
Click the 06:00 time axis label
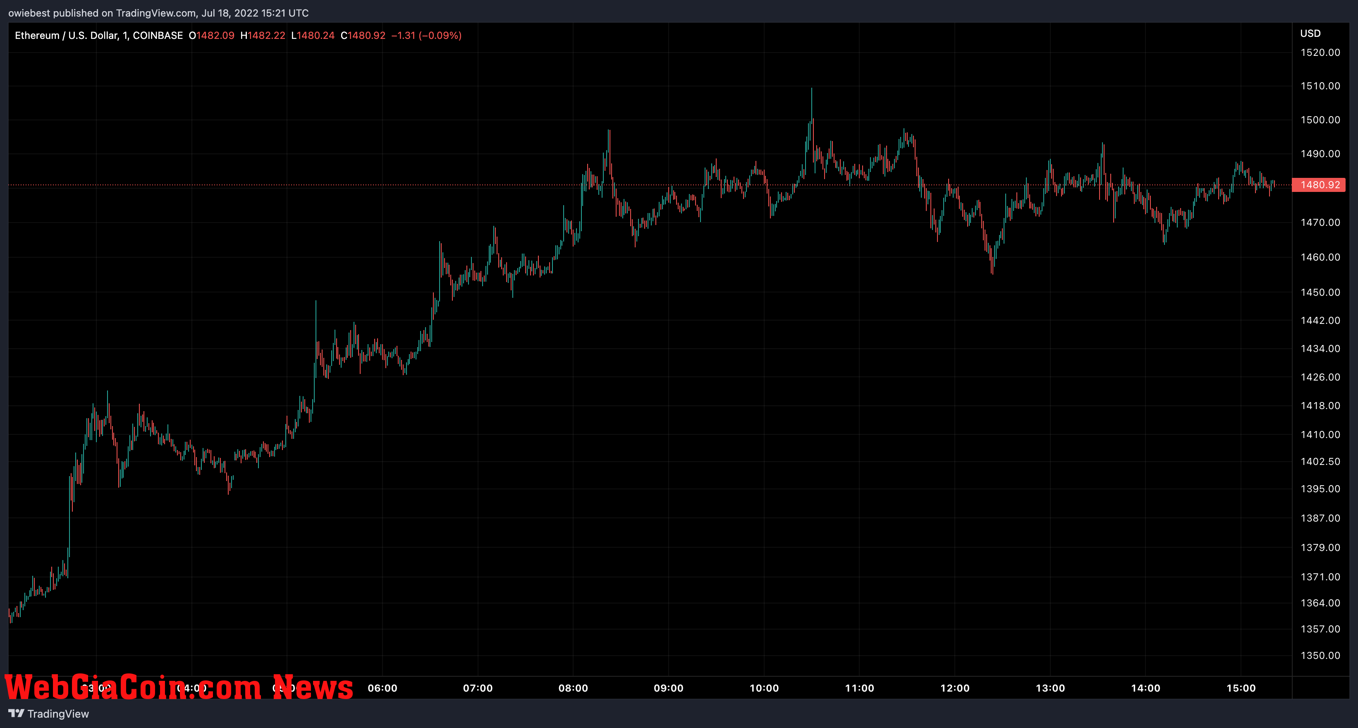(382, 688)
